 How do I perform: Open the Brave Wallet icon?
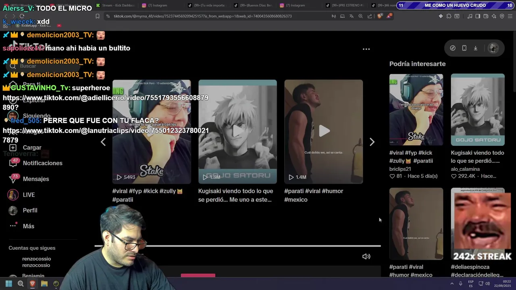click(x=486, y=16)
